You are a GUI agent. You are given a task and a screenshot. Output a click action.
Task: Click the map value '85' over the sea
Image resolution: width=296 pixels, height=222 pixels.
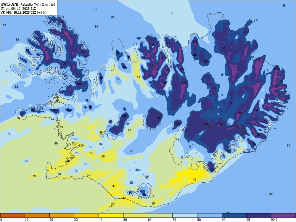click(113, 17)
